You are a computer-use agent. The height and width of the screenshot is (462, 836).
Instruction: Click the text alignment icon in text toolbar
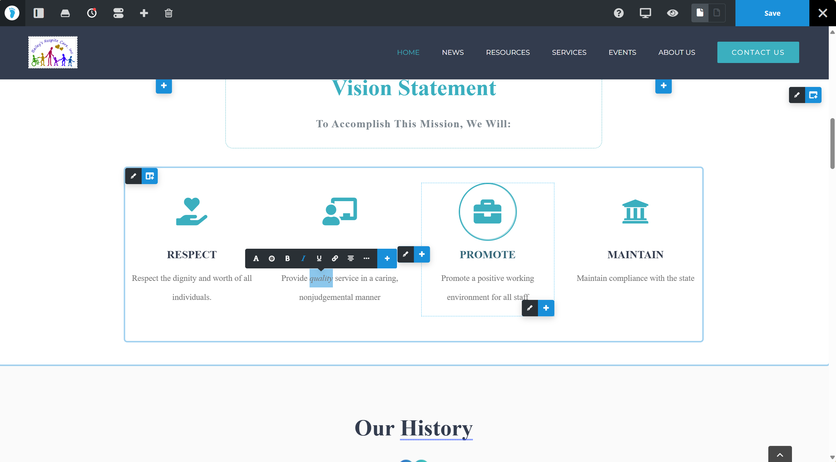pyautogui.click(x=351, y=259)
